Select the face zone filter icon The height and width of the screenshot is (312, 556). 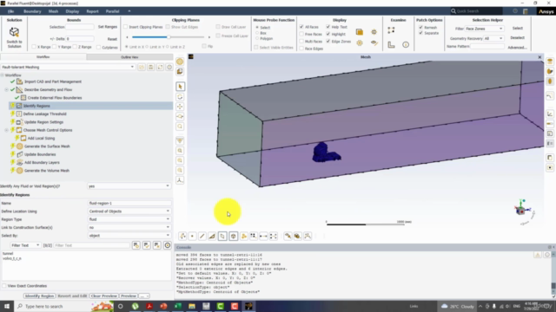(222, 236)
